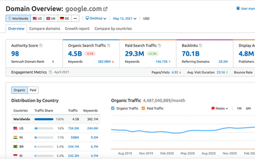Click info icon beside Backlinks
Viewport: 255px width, 159px height.
coord(200,46)
